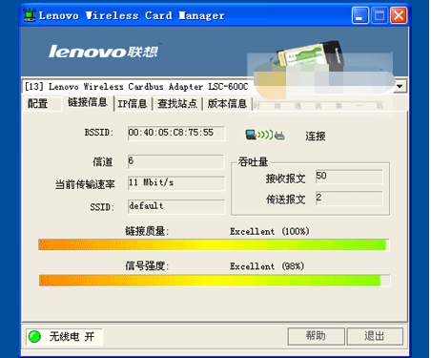Switch to the 配置 tab
The height and width of the screenshot is (358, 431).
tap(37, 103)
